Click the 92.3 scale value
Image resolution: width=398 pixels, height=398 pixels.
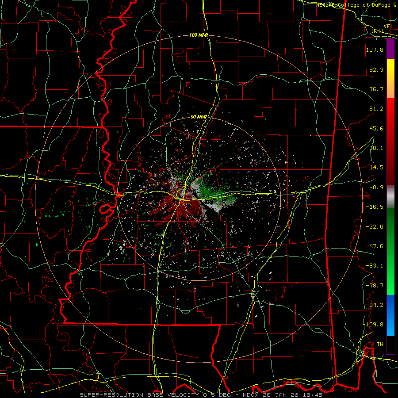tap(376, 69)
